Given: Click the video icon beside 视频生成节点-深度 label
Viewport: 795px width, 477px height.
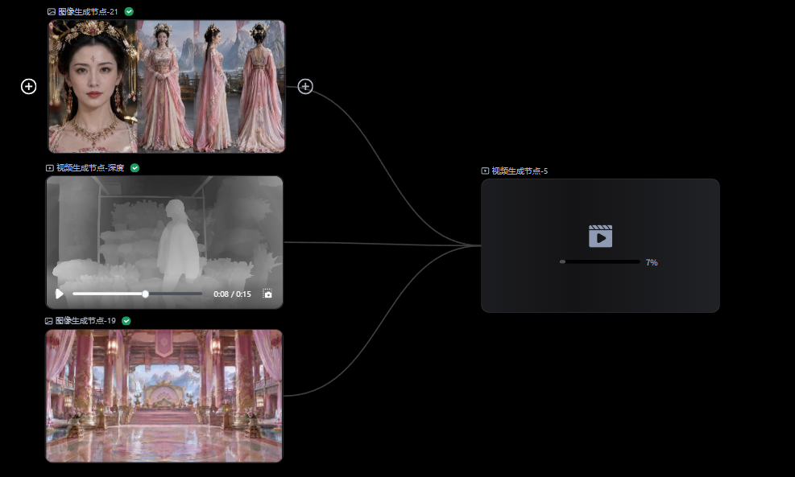Looking at the screenshot, I should [x=50, y=168].
